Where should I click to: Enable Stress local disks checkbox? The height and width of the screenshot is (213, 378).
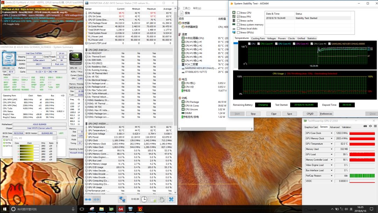point(238,28)
